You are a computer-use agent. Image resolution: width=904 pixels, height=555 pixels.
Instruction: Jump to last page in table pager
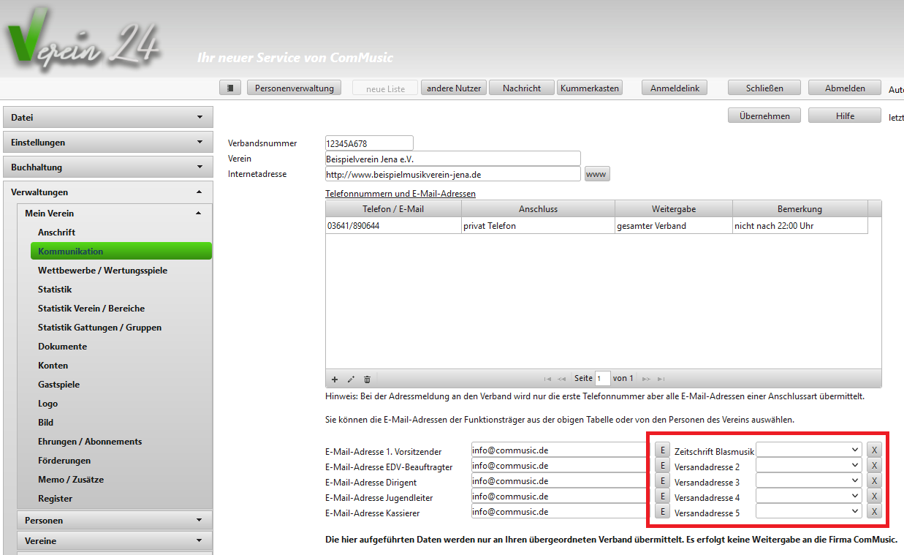click(x=661, y=379)
